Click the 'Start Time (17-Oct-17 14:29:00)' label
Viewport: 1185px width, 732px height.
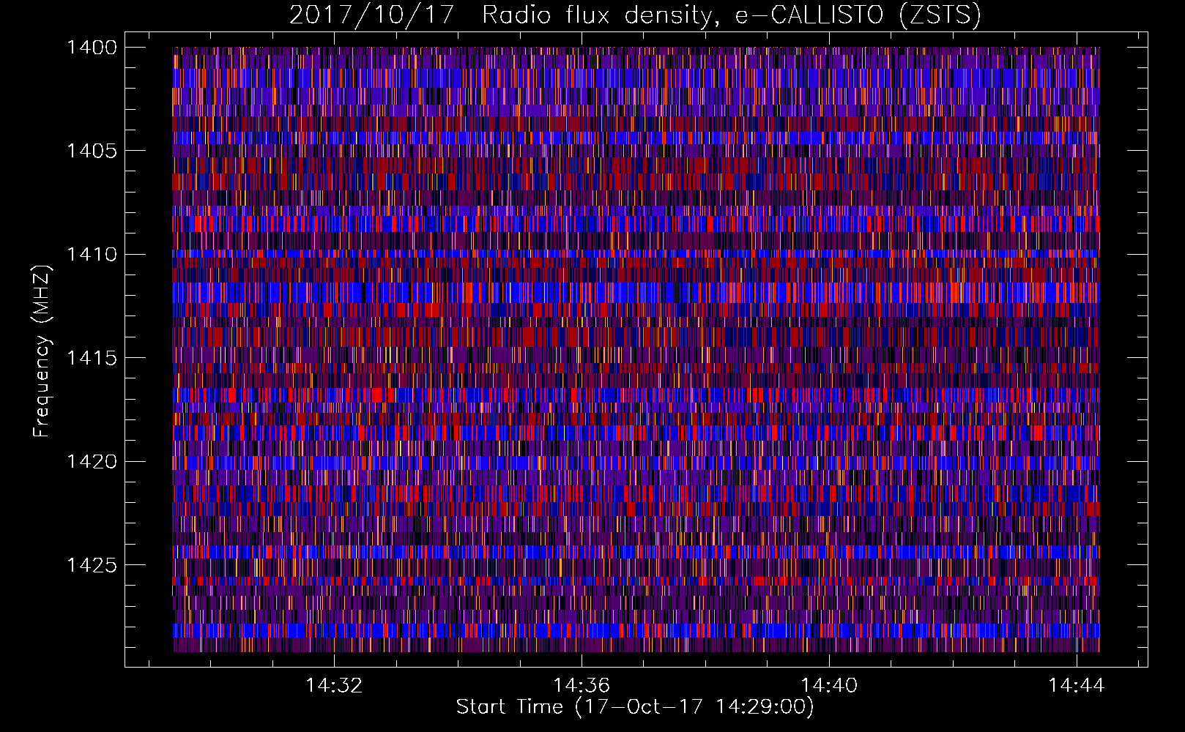click(x=635, y=707)
